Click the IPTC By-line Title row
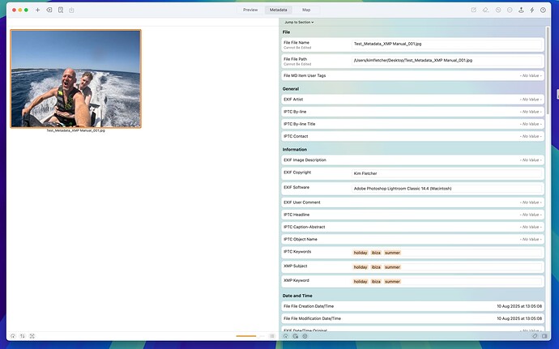Viewport: 559px width, 349px height. point(412,124)
